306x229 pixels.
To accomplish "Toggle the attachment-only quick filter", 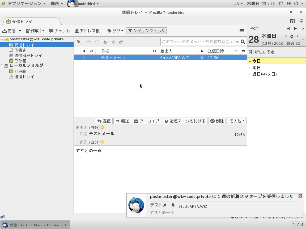I will pyautogui.click(x=121, y=42).
